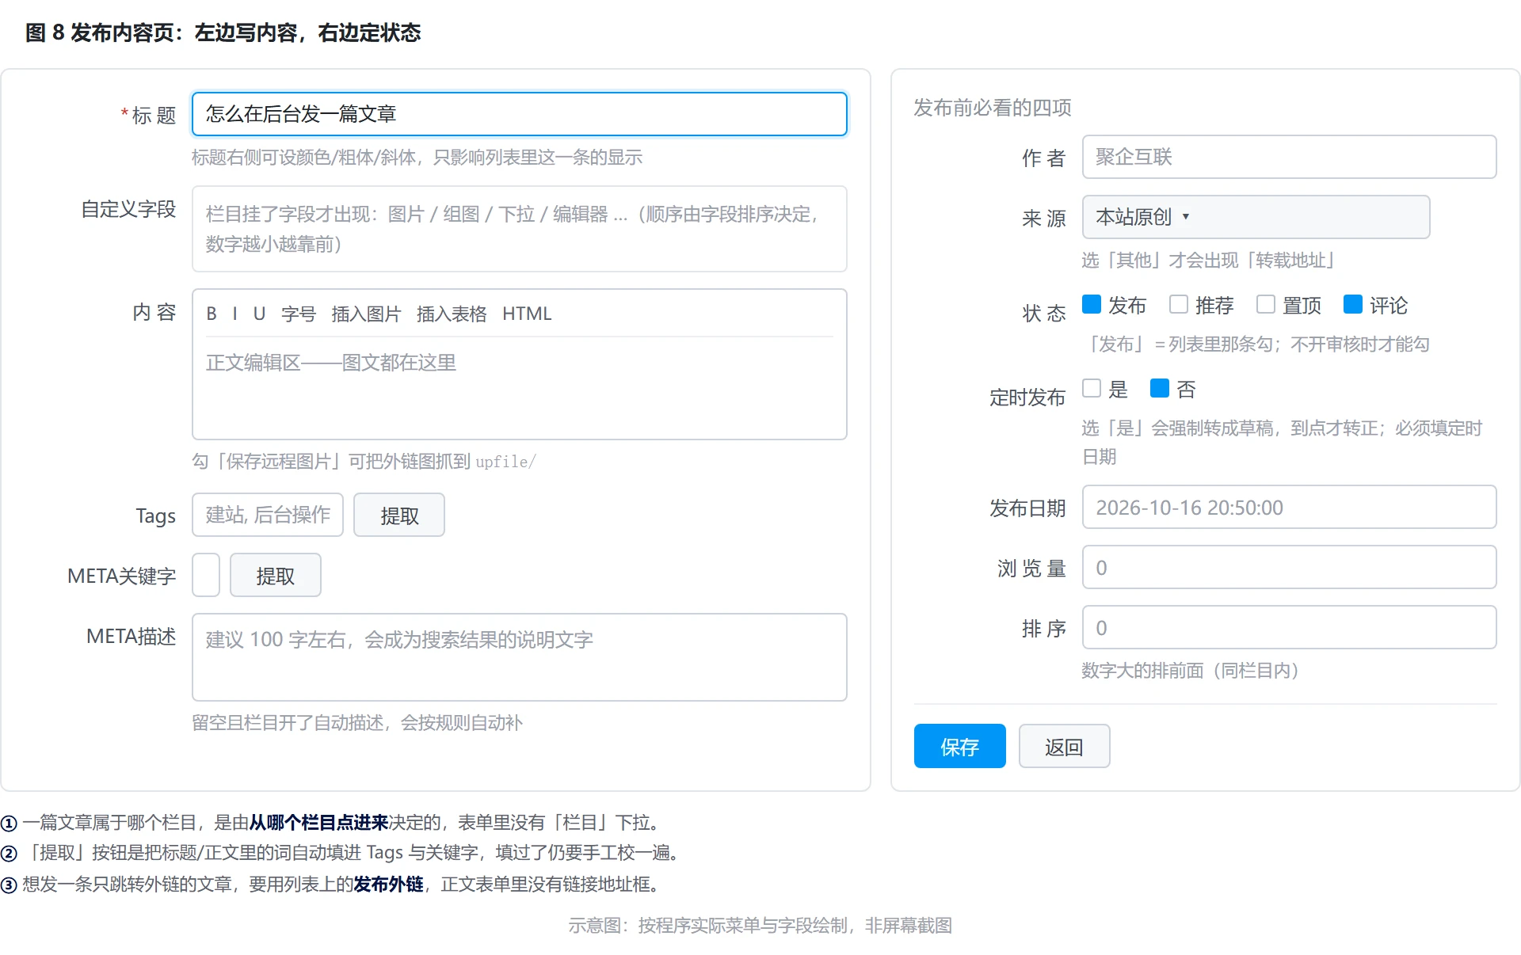Click 提取 button next to META关键字
1521x955 pixels.
276,575
